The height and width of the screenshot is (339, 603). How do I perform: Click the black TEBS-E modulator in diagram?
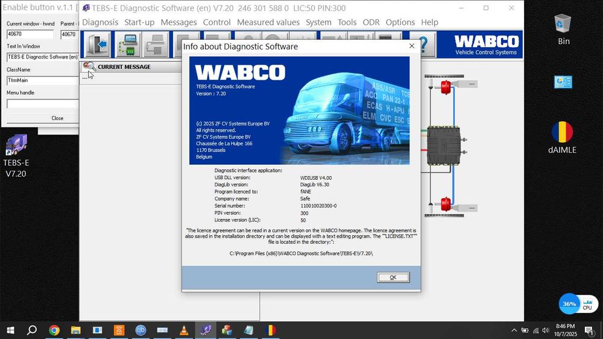tap(444, 145)
